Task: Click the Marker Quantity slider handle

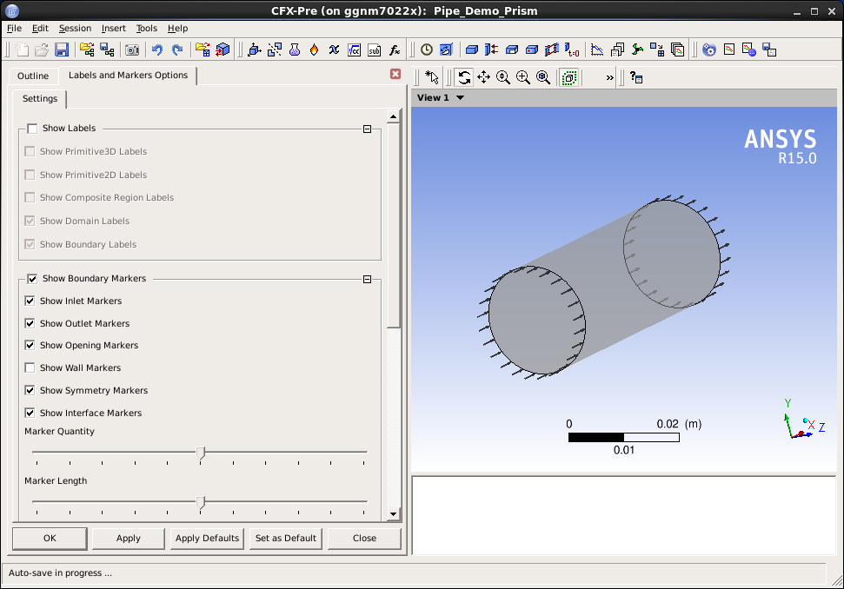Action: [200, 453]
